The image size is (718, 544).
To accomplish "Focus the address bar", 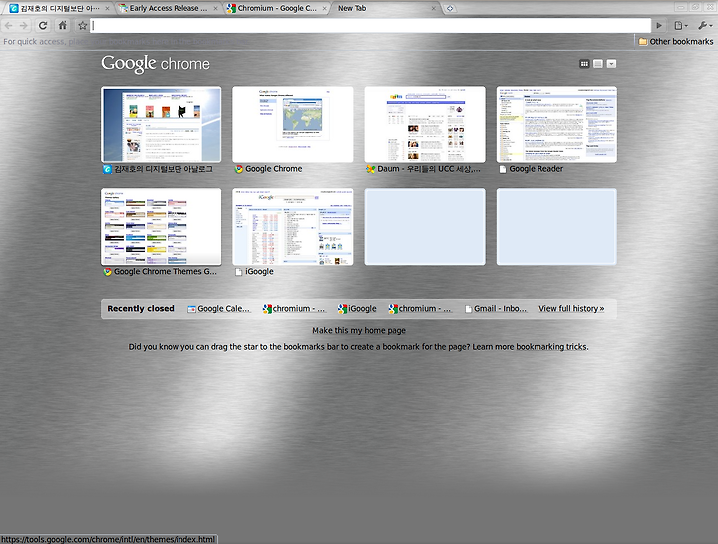I will (x=370, y=26).
